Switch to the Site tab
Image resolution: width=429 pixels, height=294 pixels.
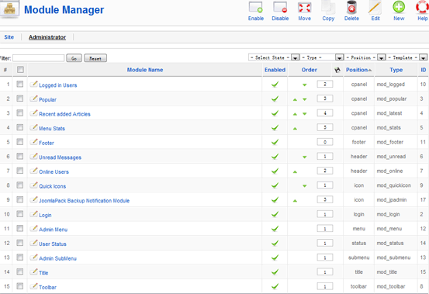click(x=9, y=37)
